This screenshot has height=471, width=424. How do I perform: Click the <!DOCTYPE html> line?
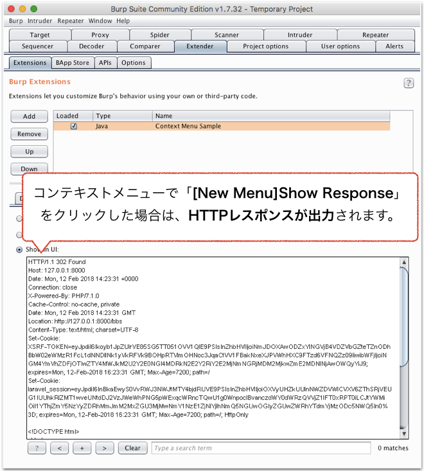(54, 432)
